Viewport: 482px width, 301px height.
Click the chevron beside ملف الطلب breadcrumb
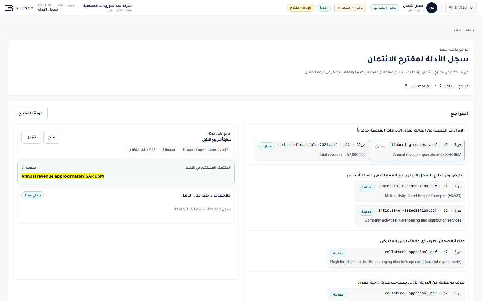474,30
